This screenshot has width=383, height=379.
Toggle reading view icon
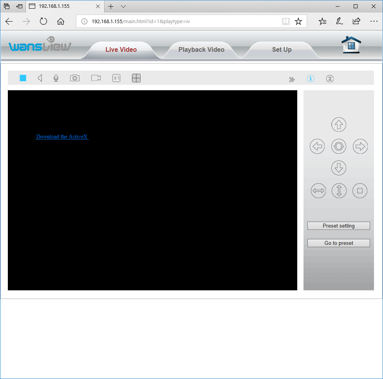point(285,22)
